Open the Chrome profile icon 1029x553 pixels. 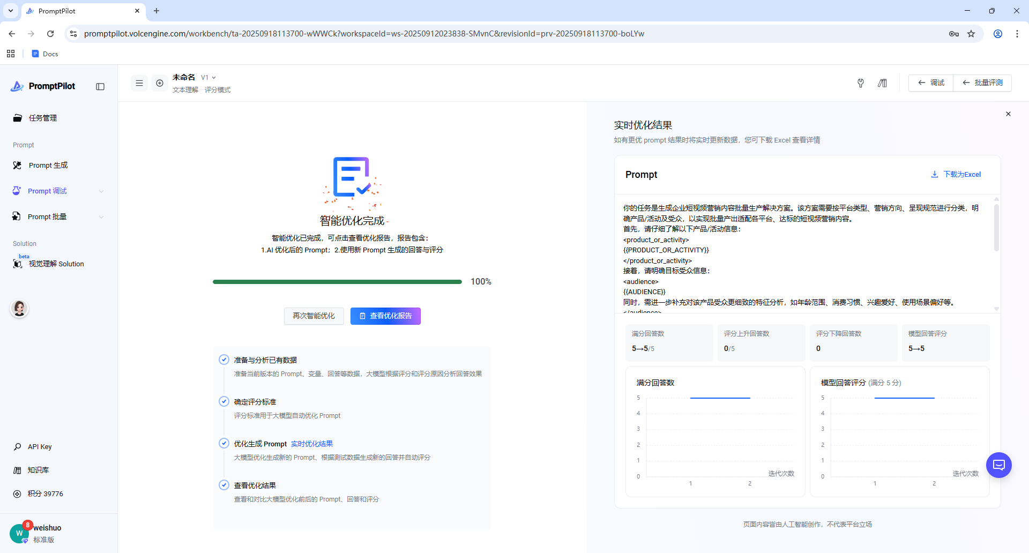point(998,34)
